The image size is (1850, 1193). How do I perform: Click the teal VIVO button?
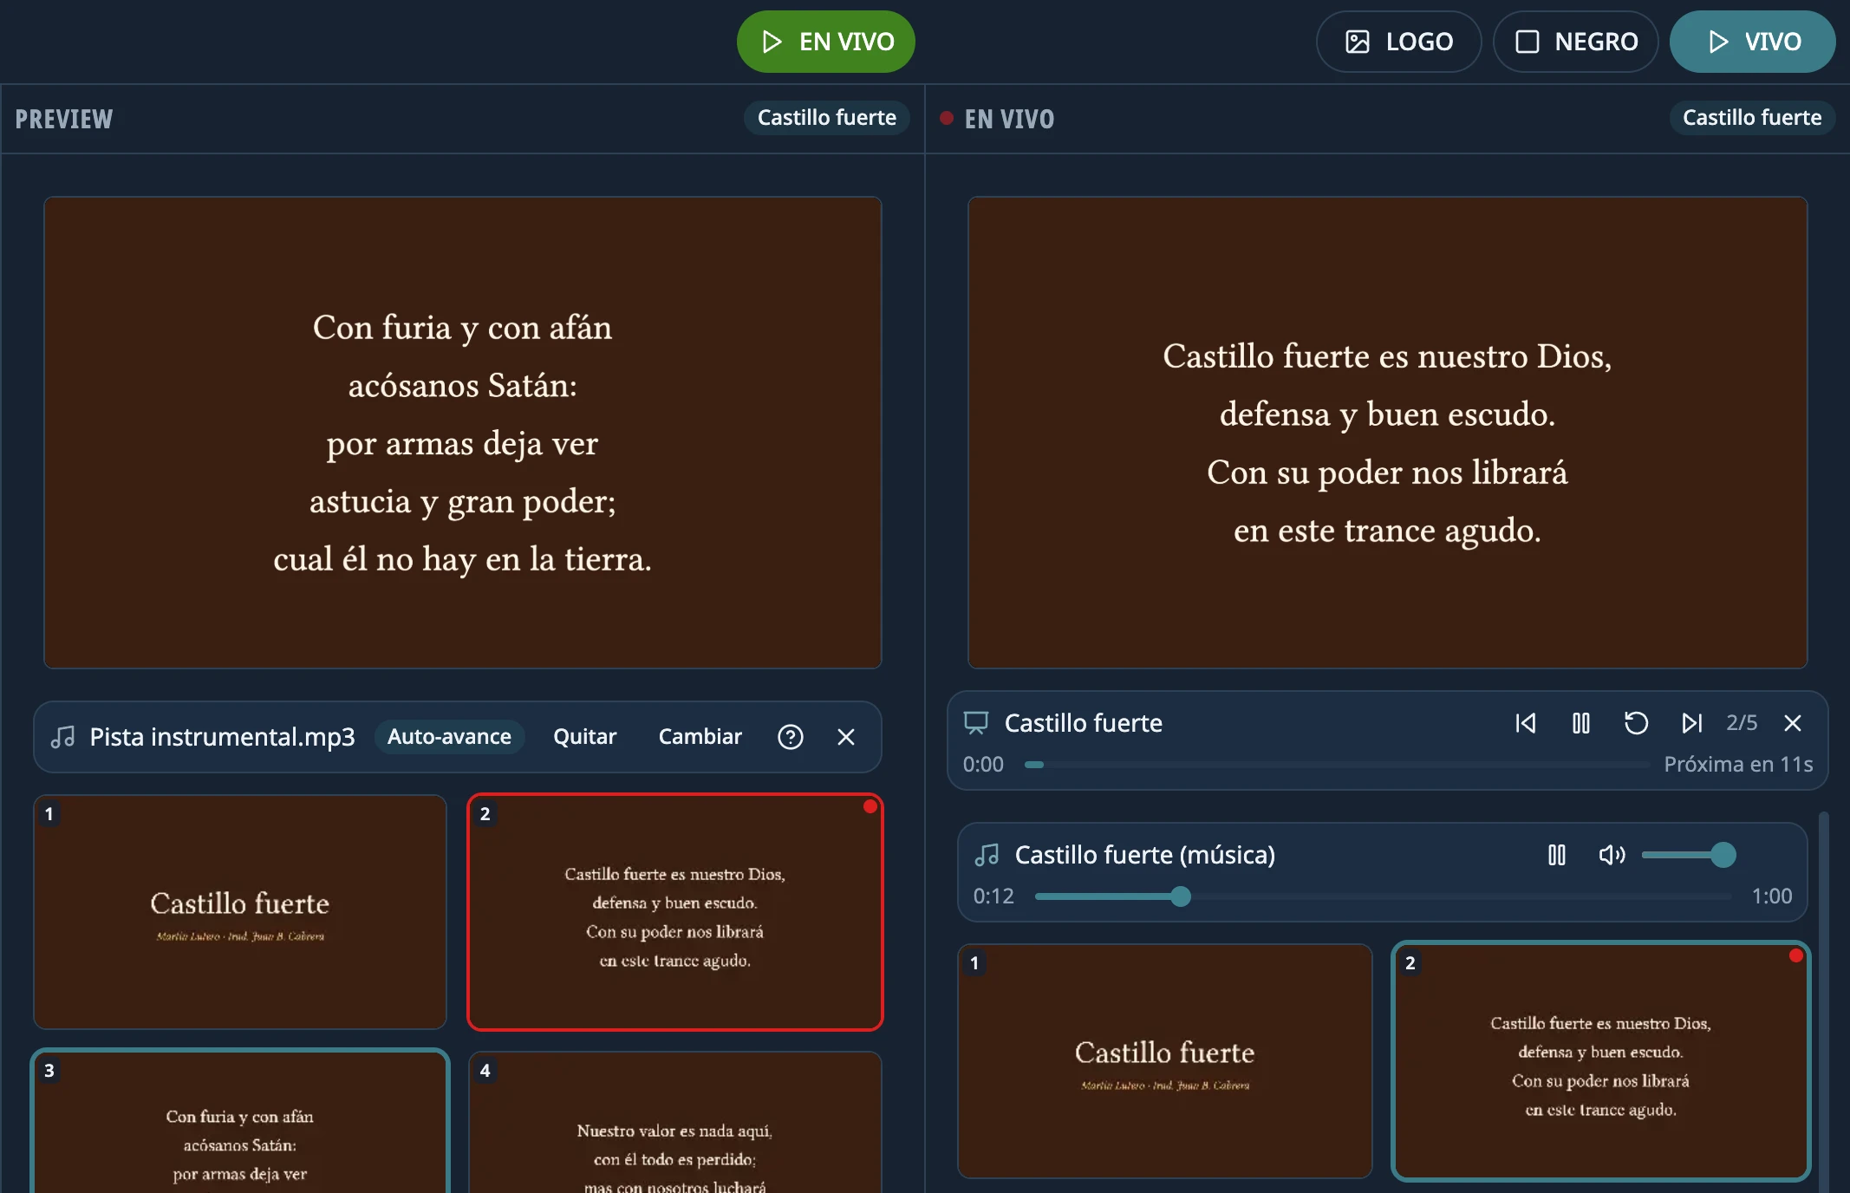click(1752, 42)
